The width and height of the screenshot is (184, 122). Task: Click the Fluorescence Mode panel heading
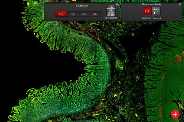pyautogui.click(x=151, y=5)
